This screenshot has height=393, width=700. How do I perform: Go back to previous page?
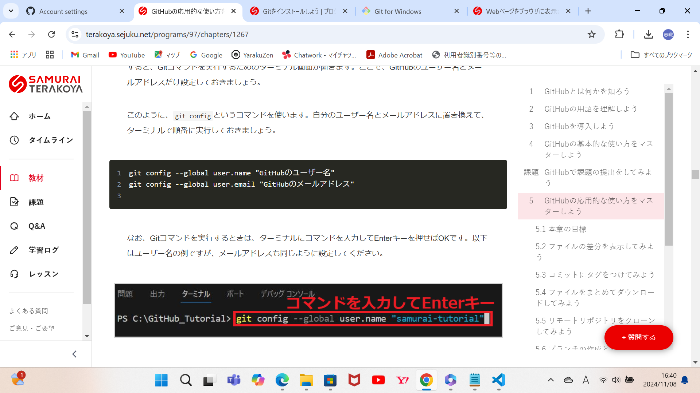[x=12, y=34]
